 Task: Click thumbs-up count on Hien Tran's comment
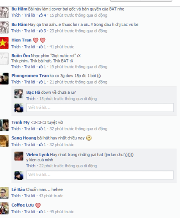pyautogui.click(x=42, y=47)
